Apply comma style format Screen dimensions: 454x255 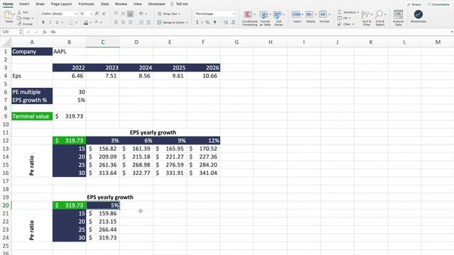pos(215,22)
